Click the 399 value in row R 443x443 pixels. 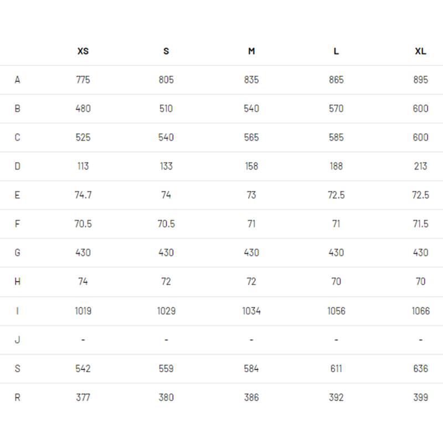421,398
